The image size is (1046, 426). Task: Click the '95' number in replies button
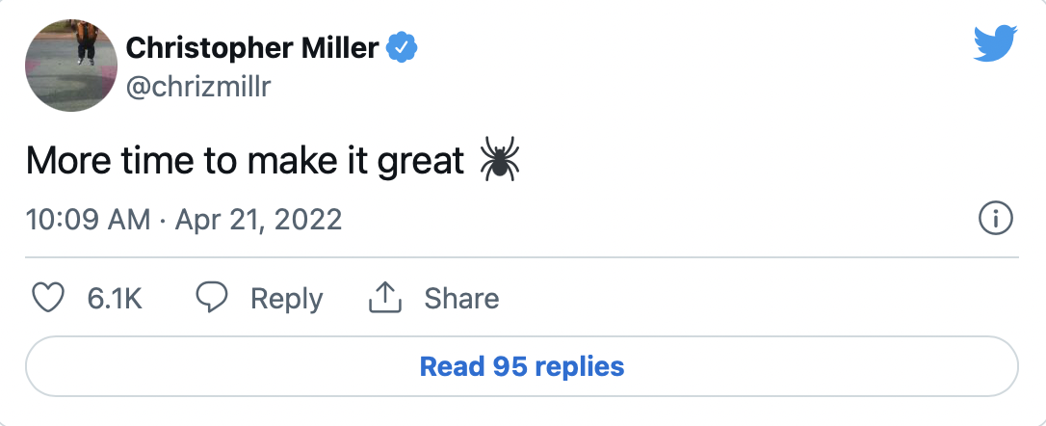point(508,366)
